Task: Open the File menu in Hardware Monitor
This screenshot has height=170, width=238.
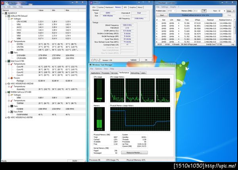Action: (4, 7)
